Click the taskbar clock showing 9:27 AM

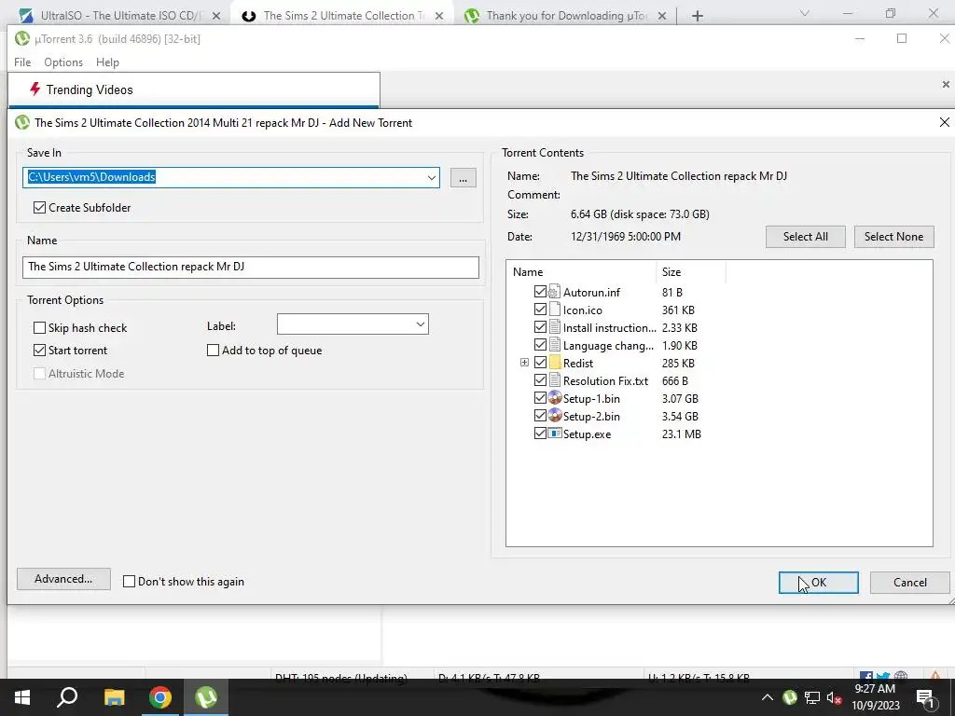pyautogui.click(x=875, y=697)
